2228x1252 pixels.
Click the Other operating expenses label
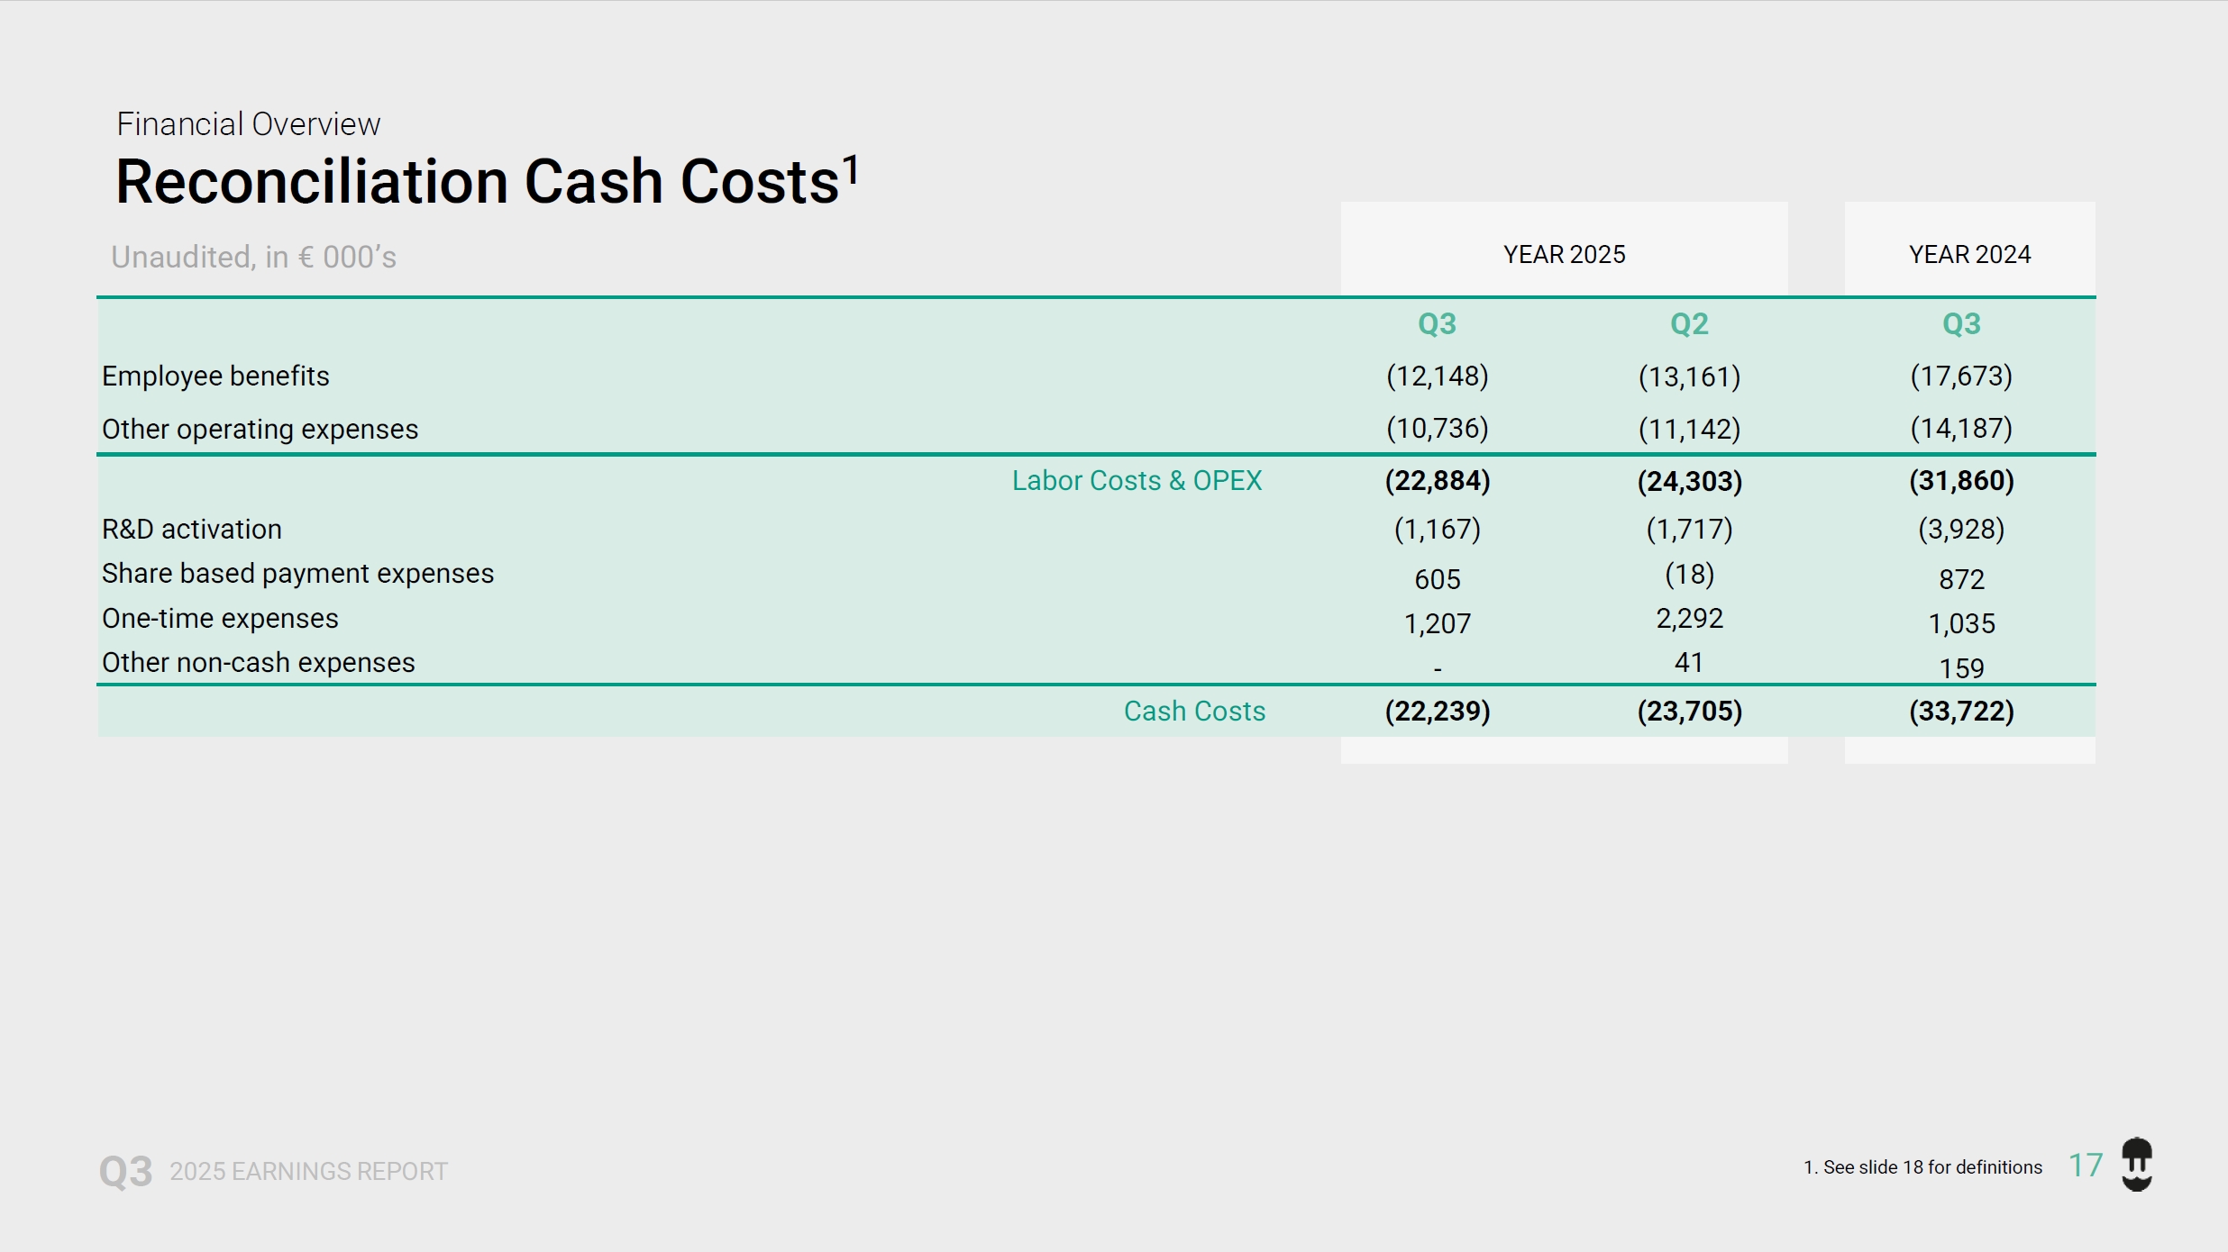260,430
